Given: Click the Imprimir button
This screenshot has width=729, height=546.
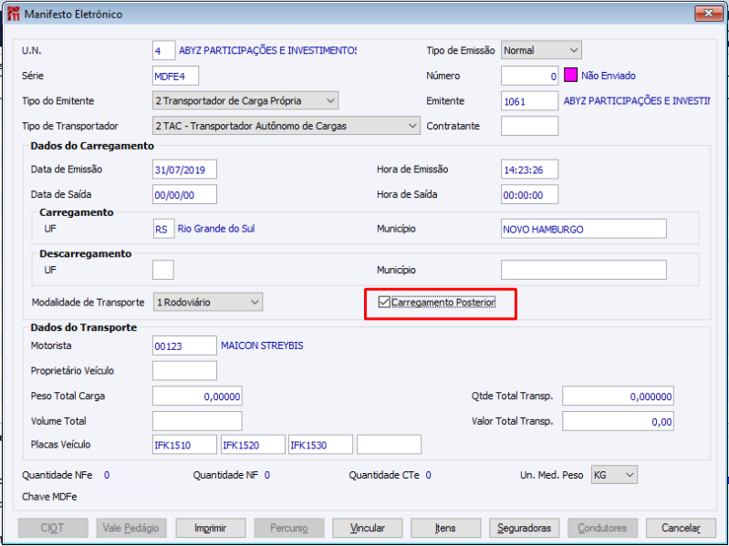Looking at the screenshot, I should point(211,528).
